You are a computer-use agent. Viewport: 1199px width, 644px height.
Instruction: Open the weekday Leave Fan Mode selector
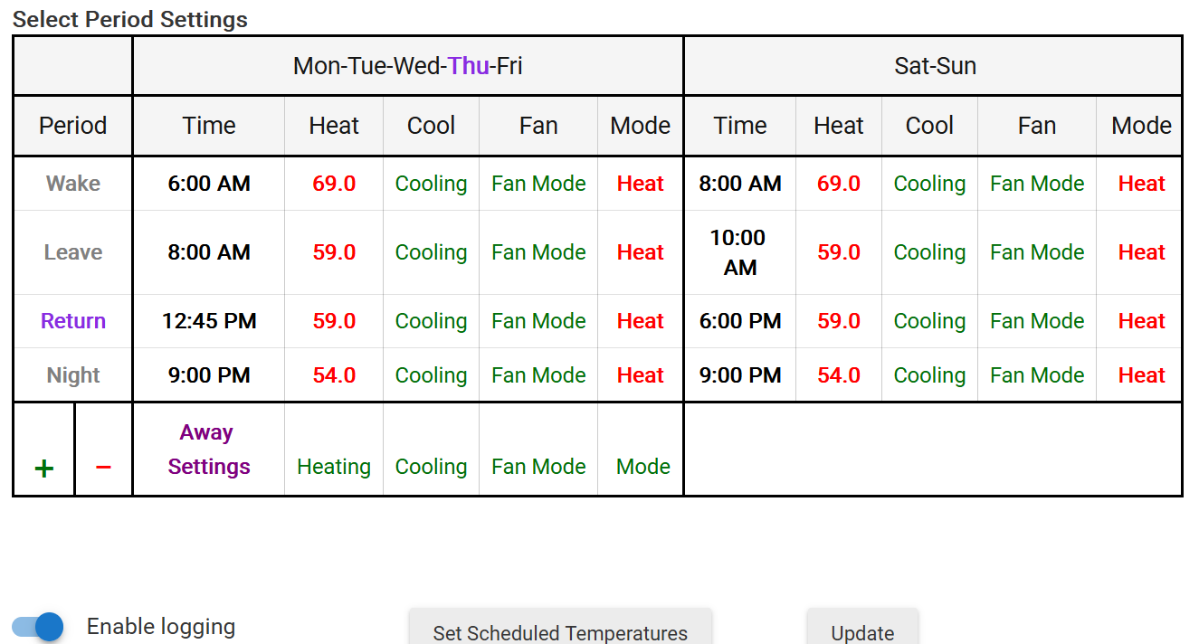538,252
